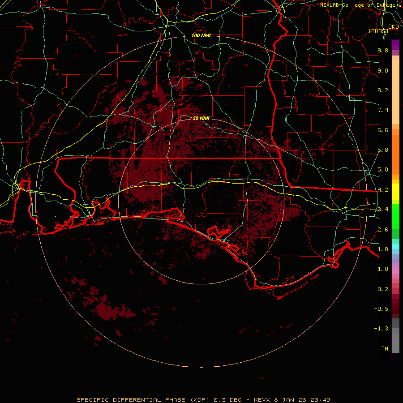Click the 2.6 value on the color scale

coord(383,230)
